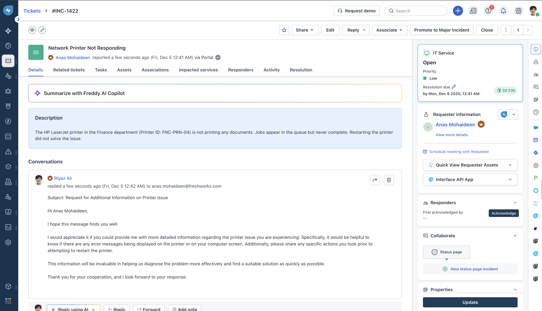Go to previous ticket arrow

coord(518,30)
